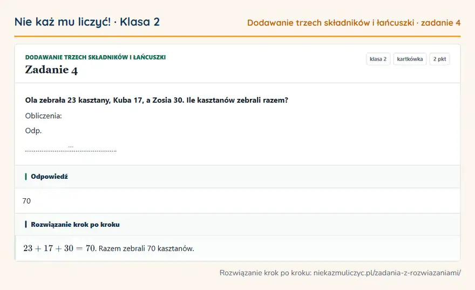Select the green 'DODAWANIE TRZECH SKŁADNIKÓW I ŁAŃCUSZKI' category label
Viewport: 475px width, 290px height.
click(96, 57)
